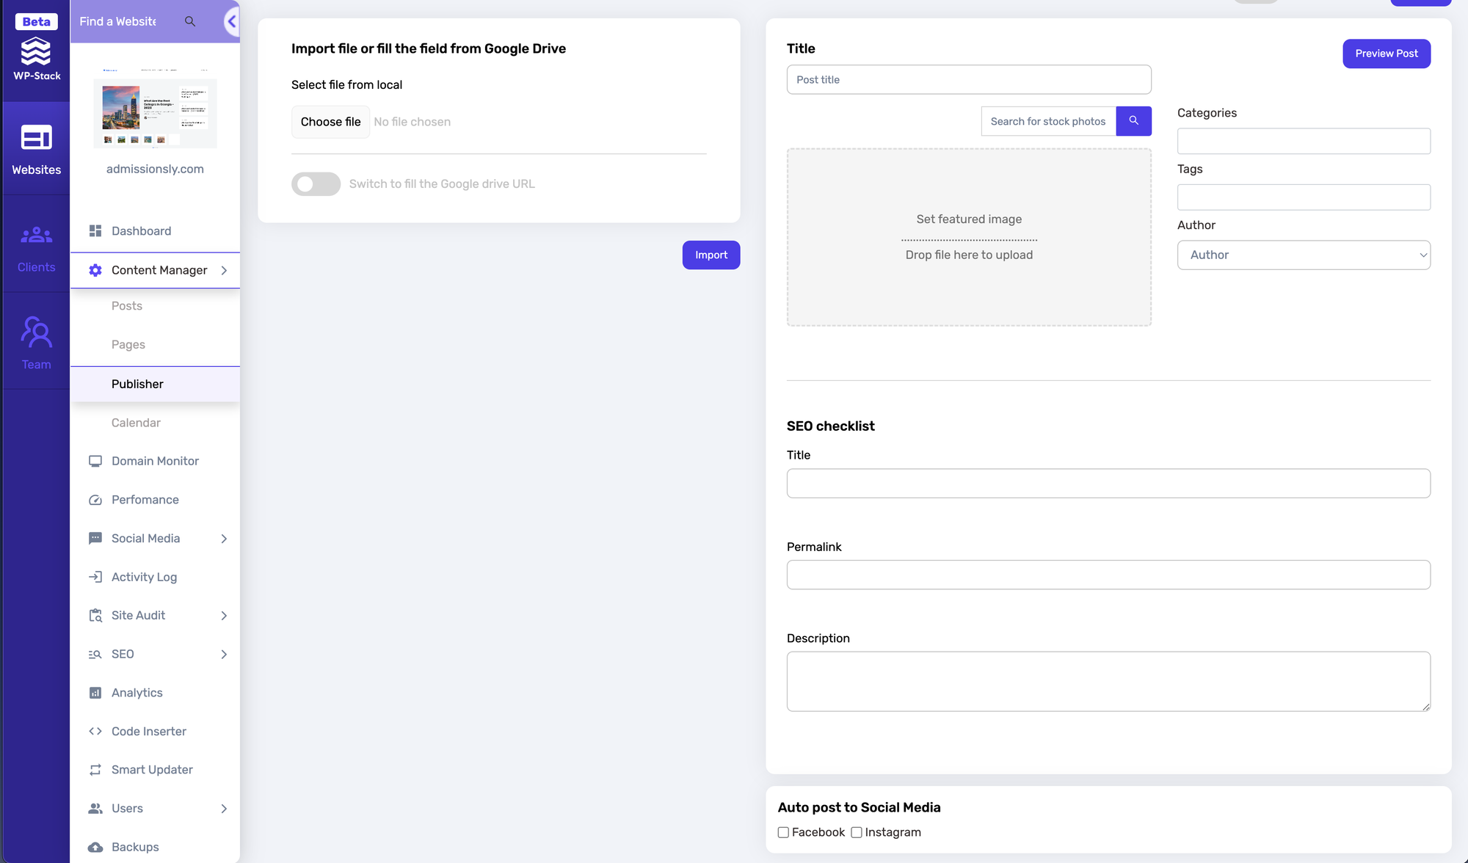Image resolution: width=1468 pixels, height=863 pixels.
Task: Click the Social Media sidebar icon
Action: coord(95,539)
